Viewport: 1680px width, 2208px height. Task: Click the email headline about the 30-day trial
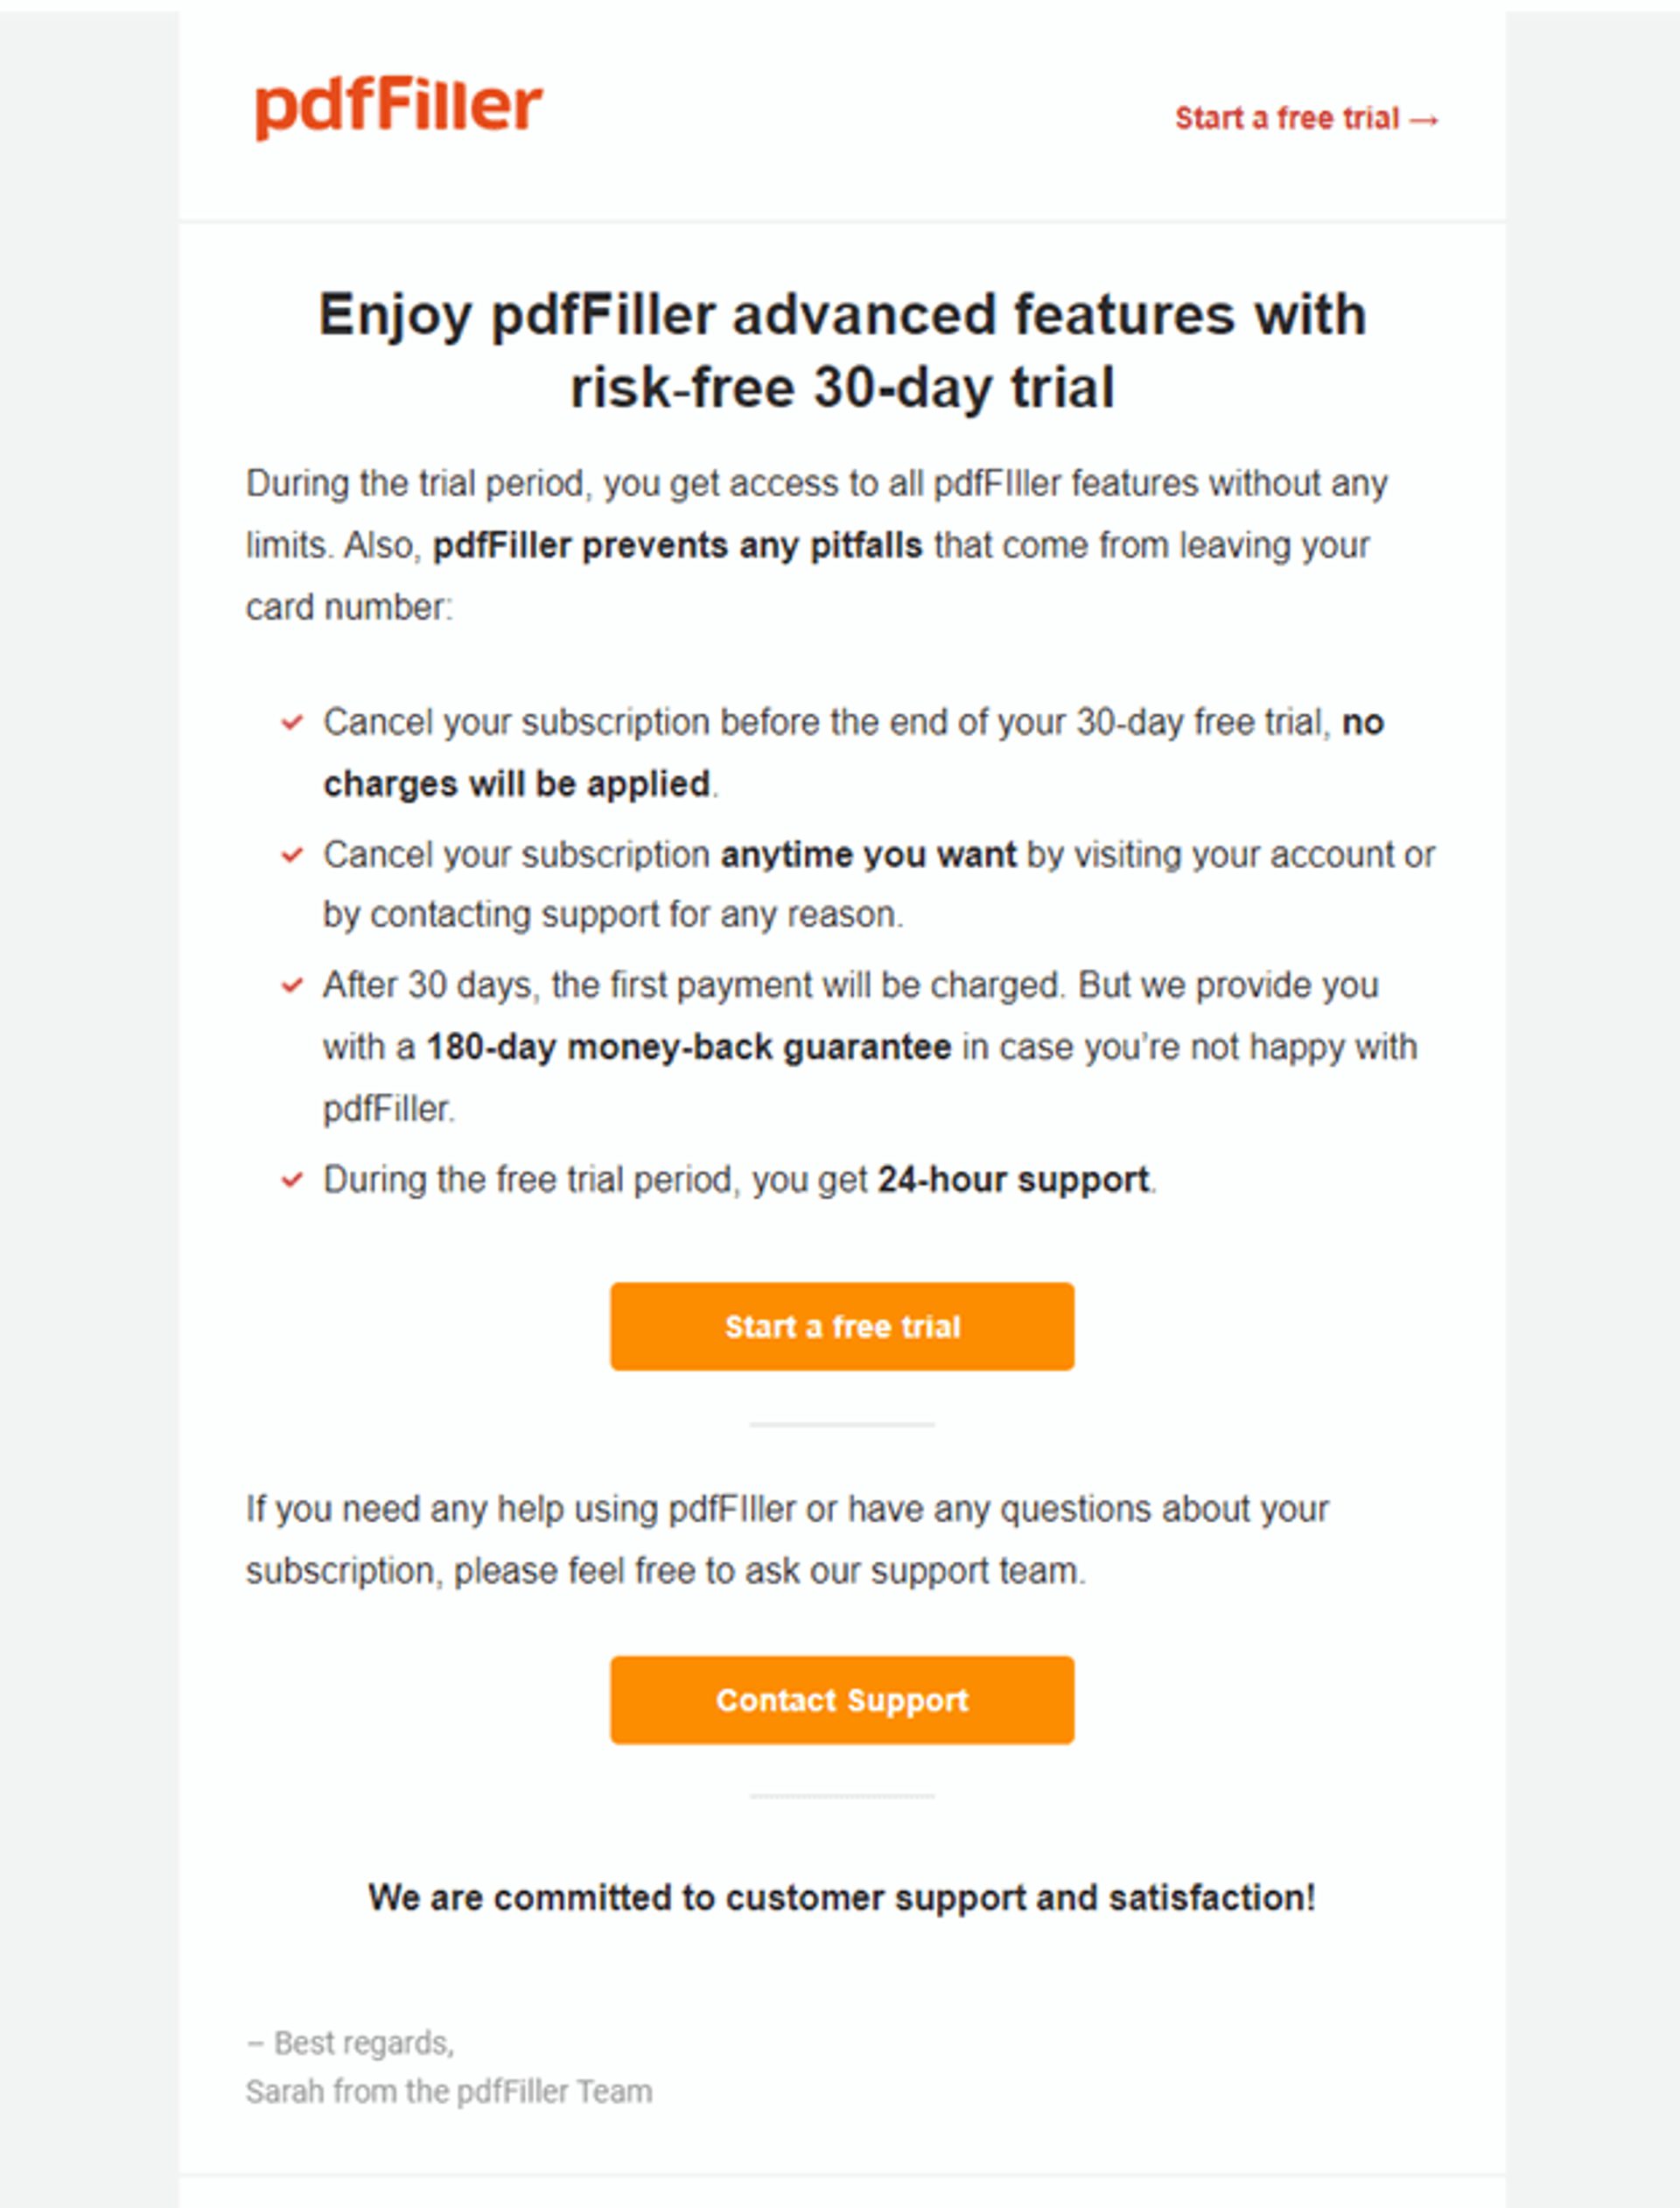(842, 350)
